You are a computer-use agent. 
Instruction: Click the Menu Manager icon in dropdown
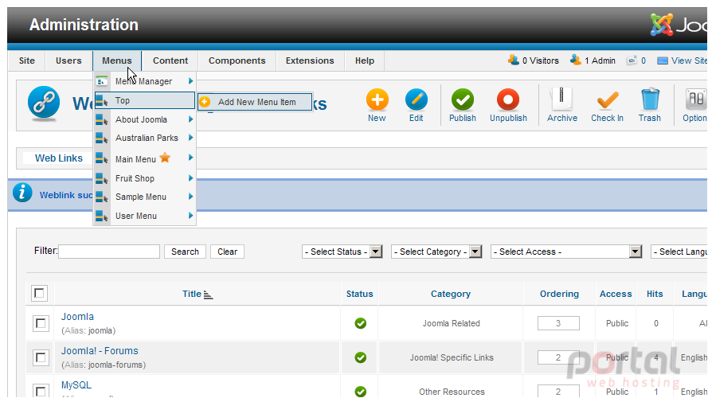pyautogui.click(x=102, y=81)
